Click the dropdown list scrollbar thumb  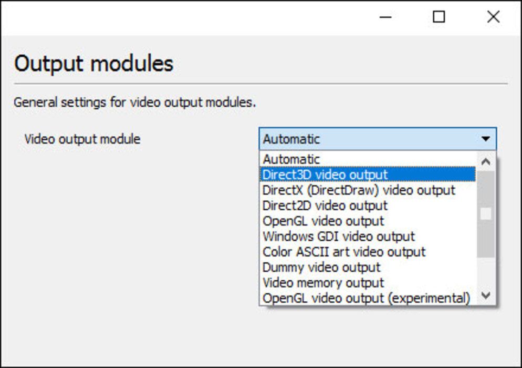pos(486,214)
